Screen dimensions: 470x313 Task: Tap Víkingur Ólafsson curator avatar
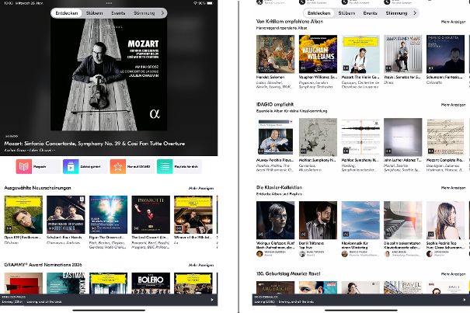click(259, 254)
